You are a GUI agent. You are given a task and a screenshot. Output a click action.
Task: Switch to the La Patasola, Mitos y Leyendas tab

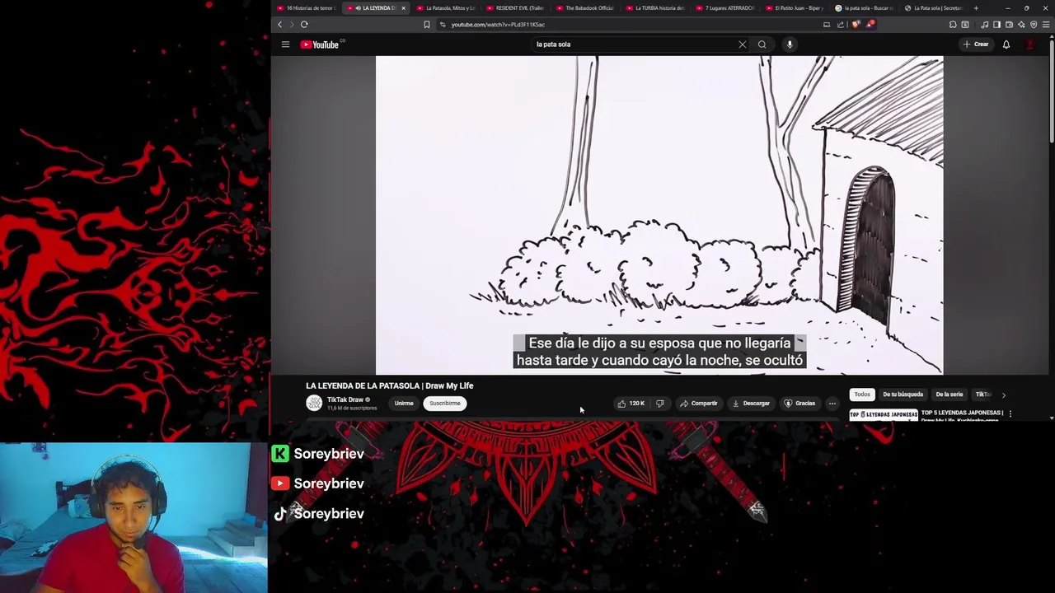click(x=445, y=8)
